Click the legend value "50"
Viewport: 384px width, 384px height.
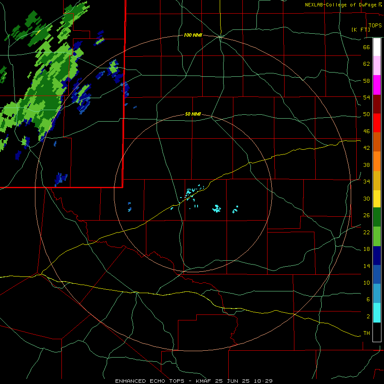pyautogui.click(x=367, y=114)
